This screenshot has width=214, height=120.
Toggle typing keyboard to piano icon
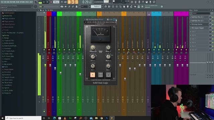pos(62,7)
